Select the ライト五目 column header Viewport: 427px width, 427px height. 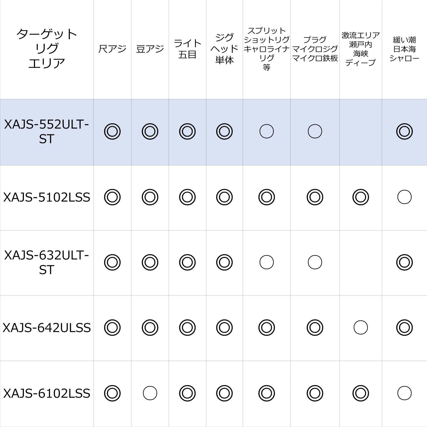coord(187,49)
